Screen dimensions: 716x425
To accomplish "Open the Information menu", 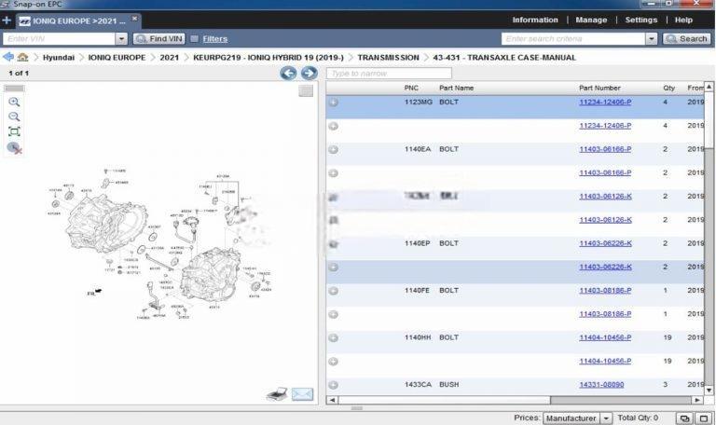I will 535,21.
